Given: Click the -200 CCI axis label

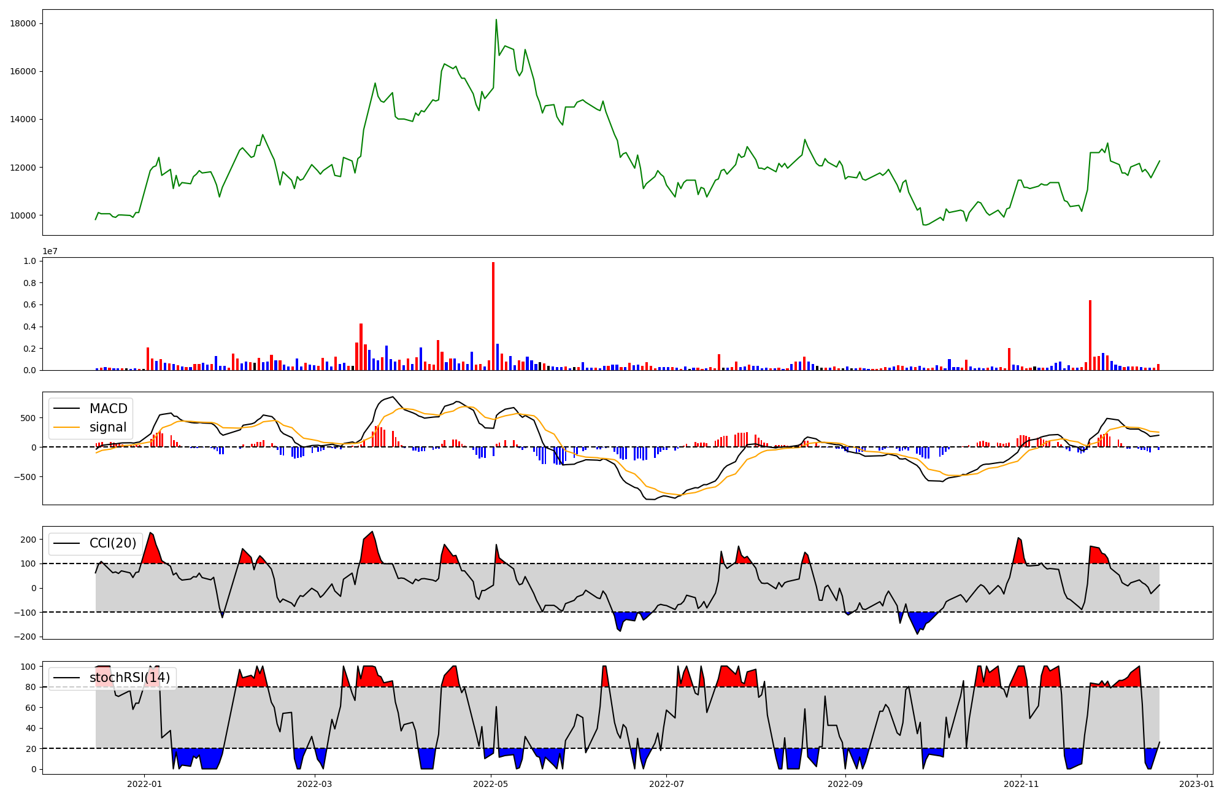Looking at the screenshot, I should tap(25, 637).
